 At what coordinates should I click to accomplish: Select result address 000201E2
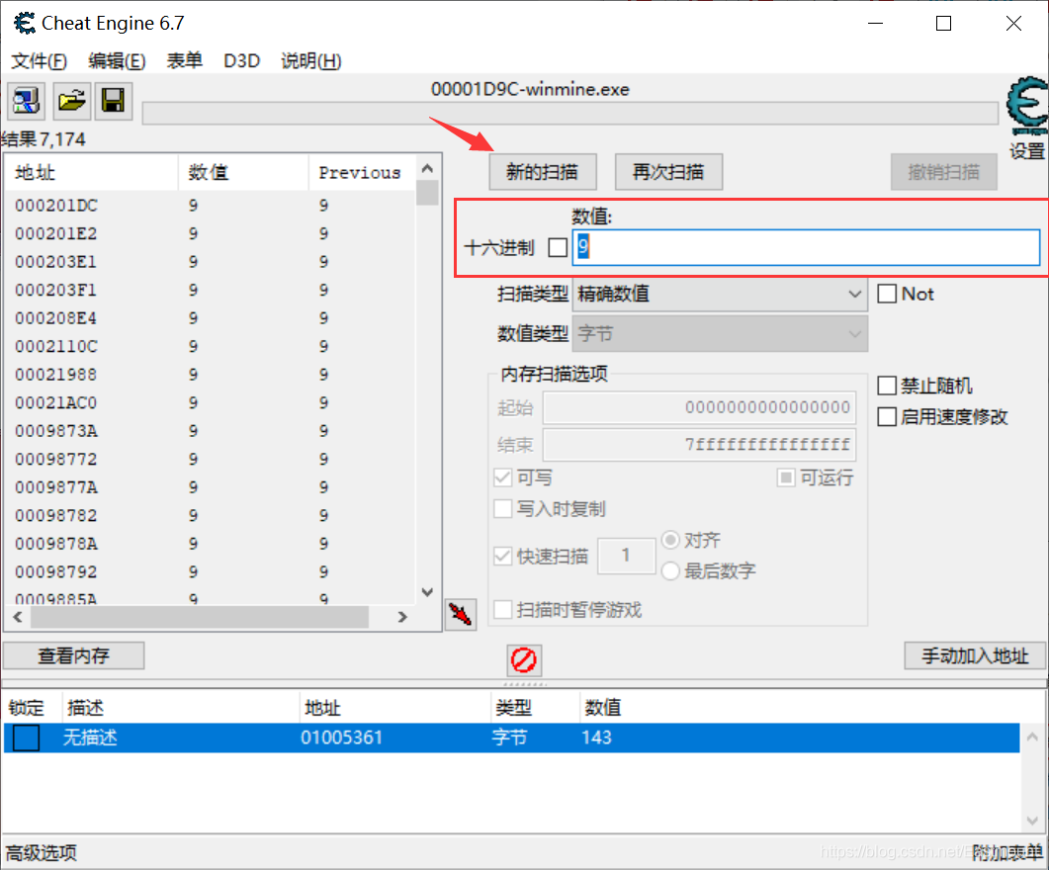pos(56,233)
